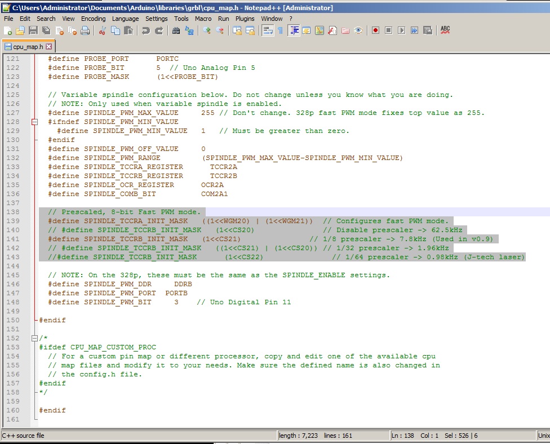Play back the recorded macro
550x444 pixels.
tap(402, 31)
